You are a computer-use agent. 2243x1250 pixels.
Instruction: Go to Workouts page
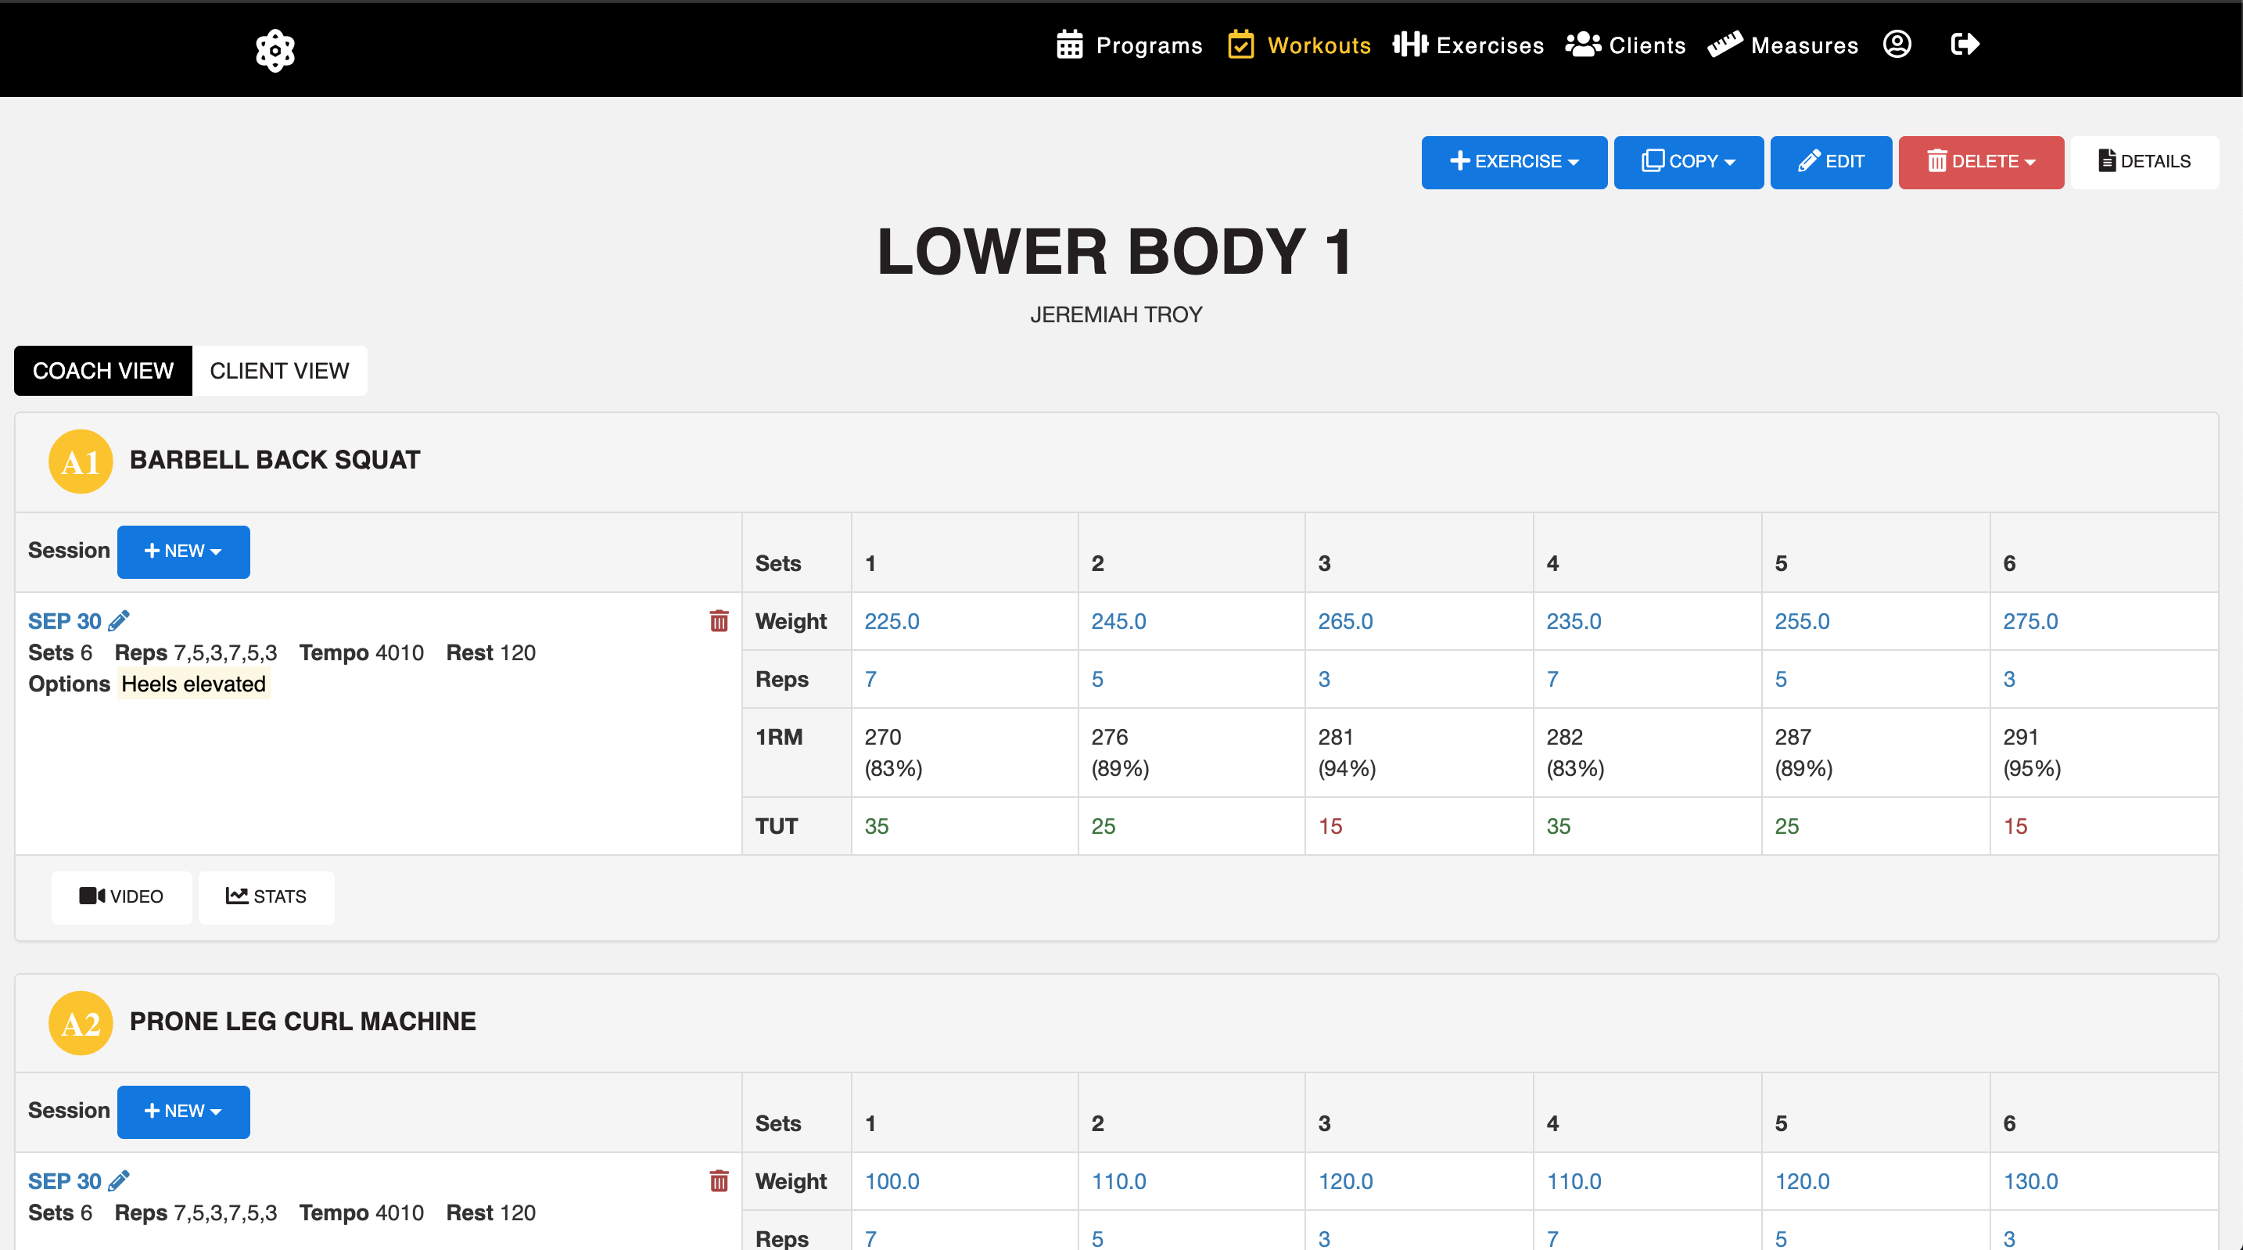coord(1299,45)
